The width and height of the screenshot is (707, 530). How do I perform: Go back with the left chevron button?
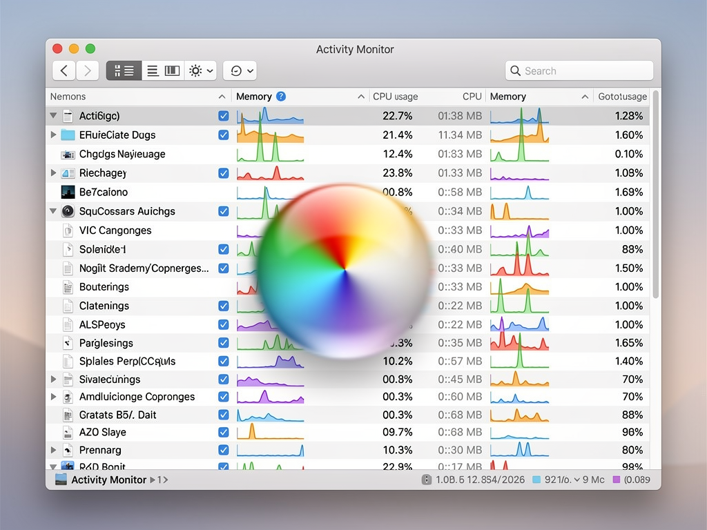(x=64, y=71)
